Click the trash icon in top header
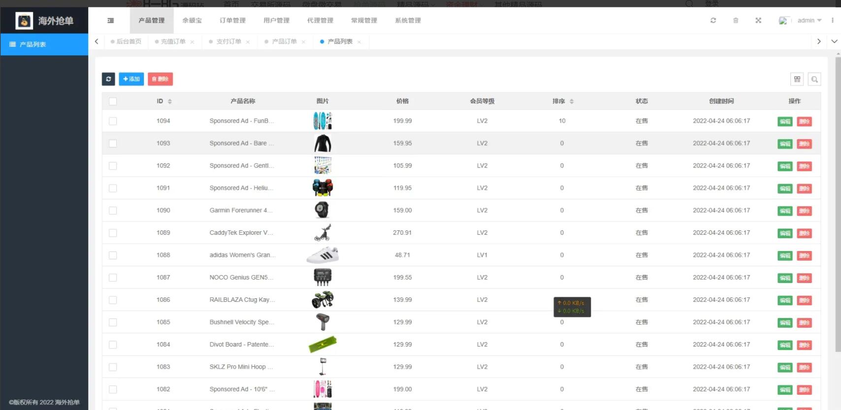 click(736, 21)
